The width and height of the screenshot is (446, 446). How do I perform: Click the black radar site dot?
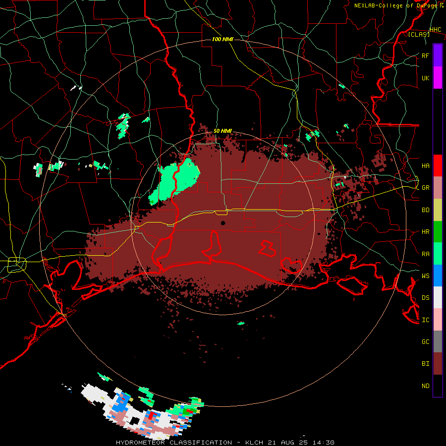pyautogui.click(x=223, y=223)
